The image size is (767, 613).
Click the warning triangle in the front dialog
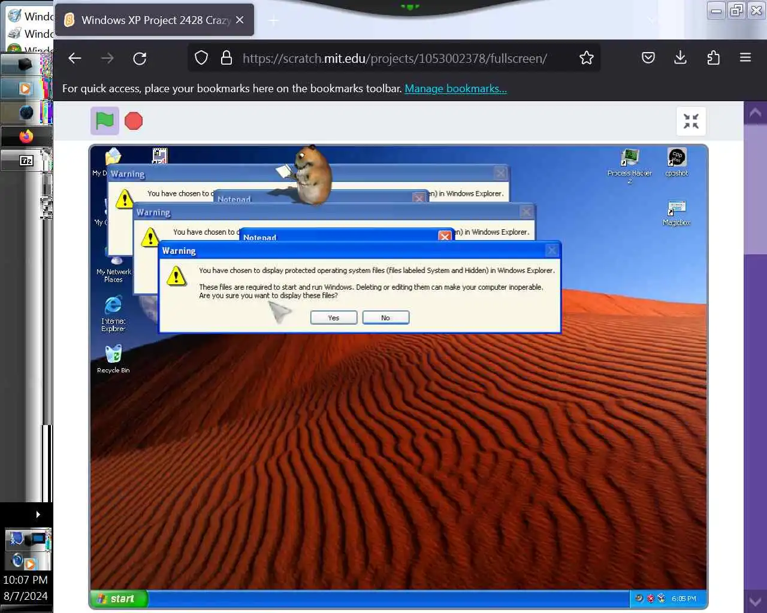coord(177,276)
